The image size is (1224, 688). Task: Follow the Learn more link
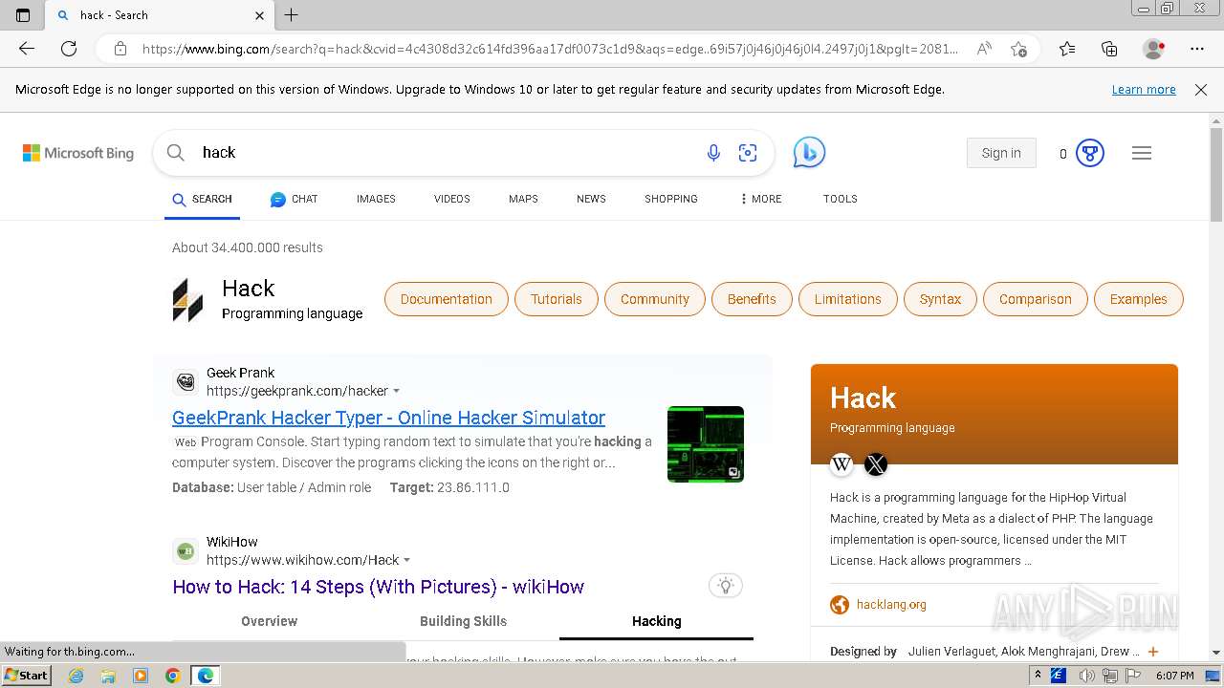click(1144, 90)
